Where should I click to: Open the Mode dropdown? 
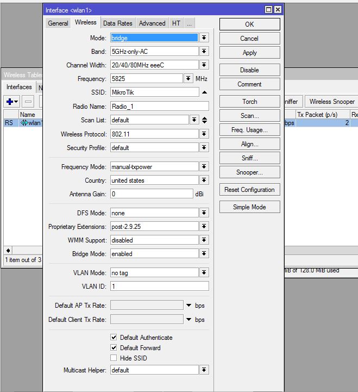coord(204,38)
